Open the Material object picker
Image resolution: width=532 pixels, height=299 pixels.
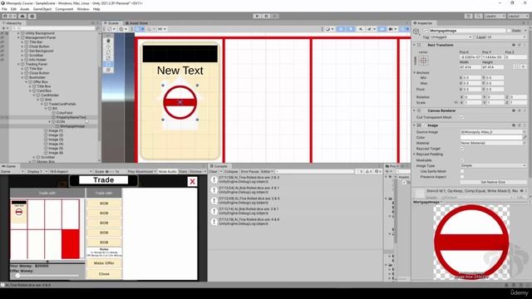point(525,143)
